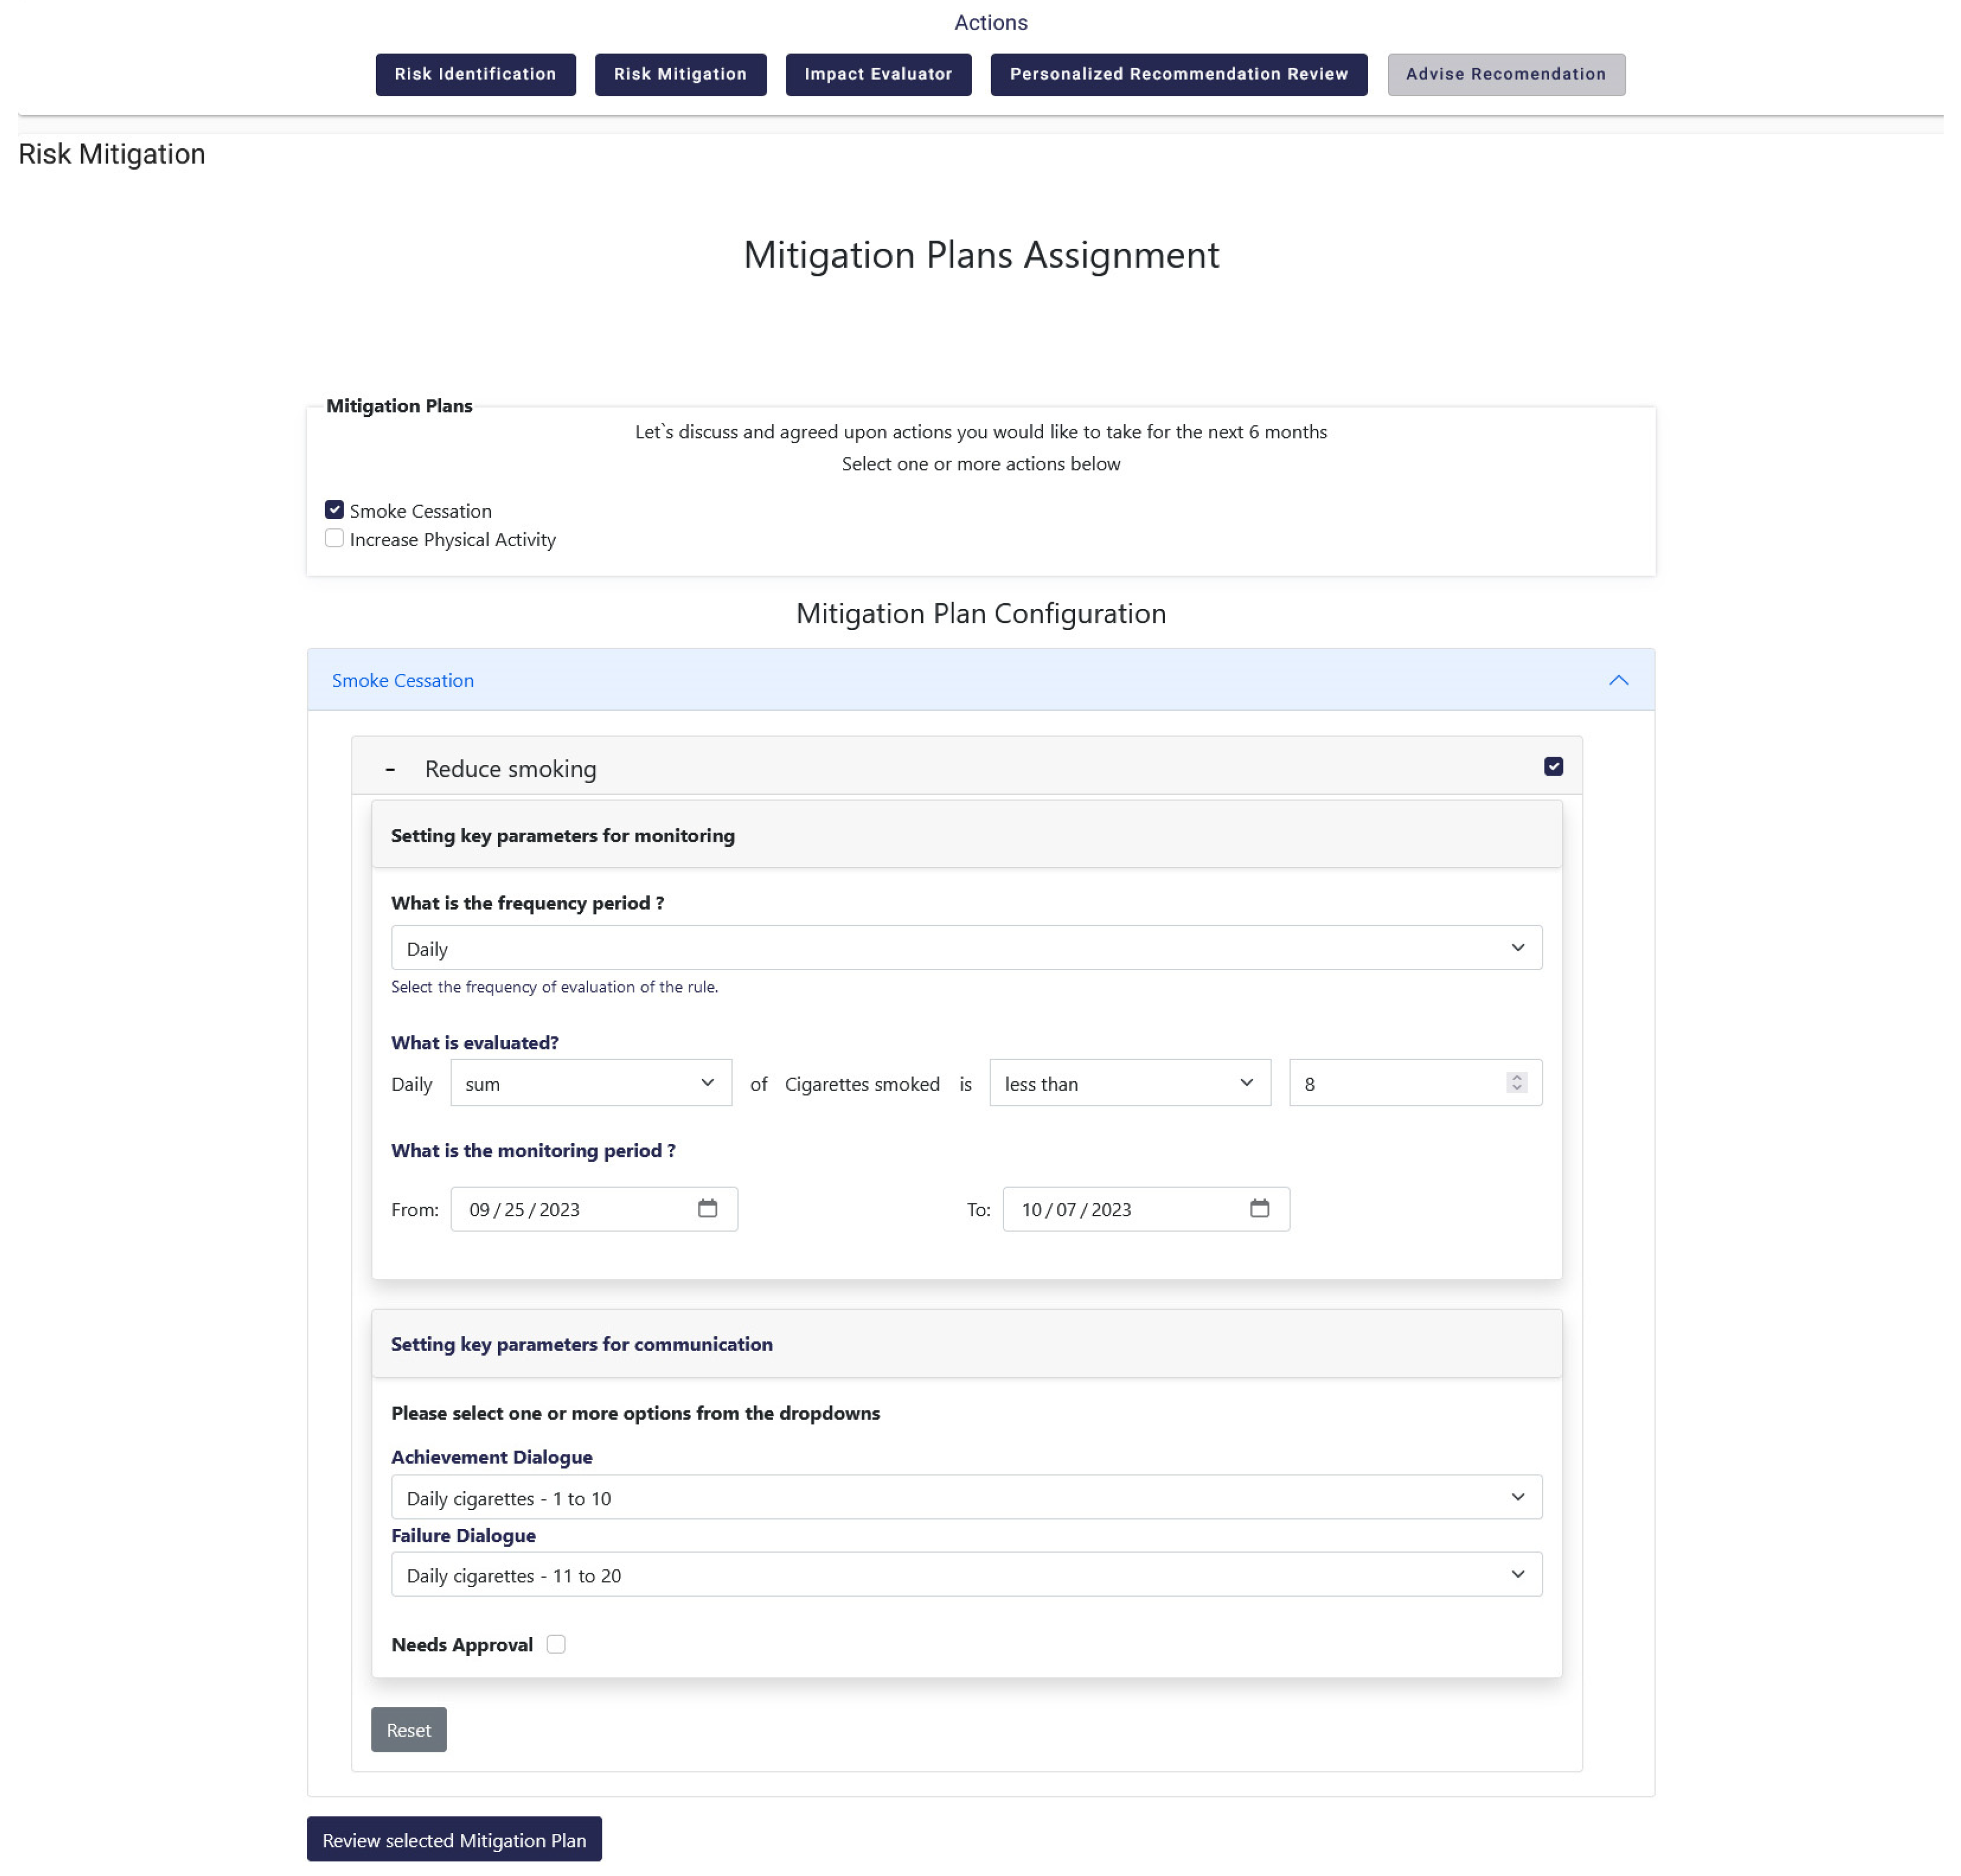Image resolution: width=1961 pixels, height=1876 pixels.
Task: Tick the Needs Approval checkbox
Action: tap(556, 1644)
